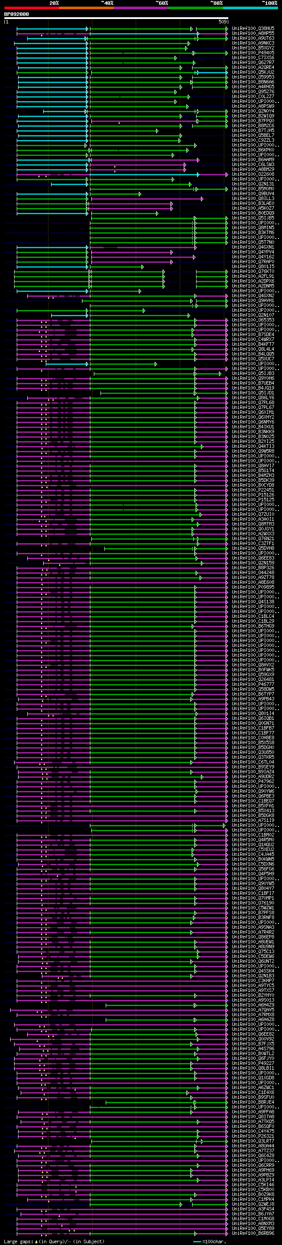Select the UniRef100_Q5KJU2 label

click(x=253, y=72)
